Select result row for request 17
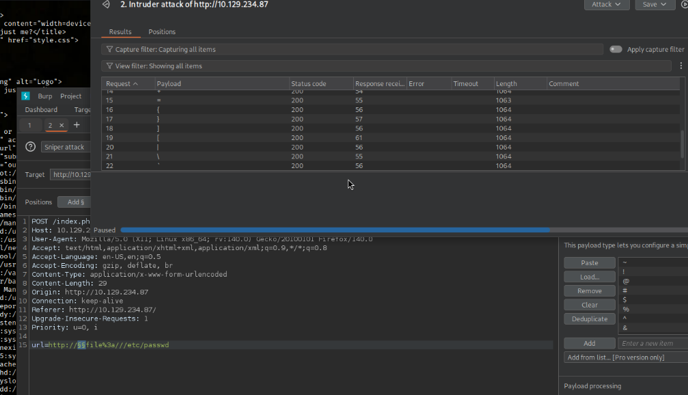The width and height of the screenshot is (688, 395). (391, 119)
